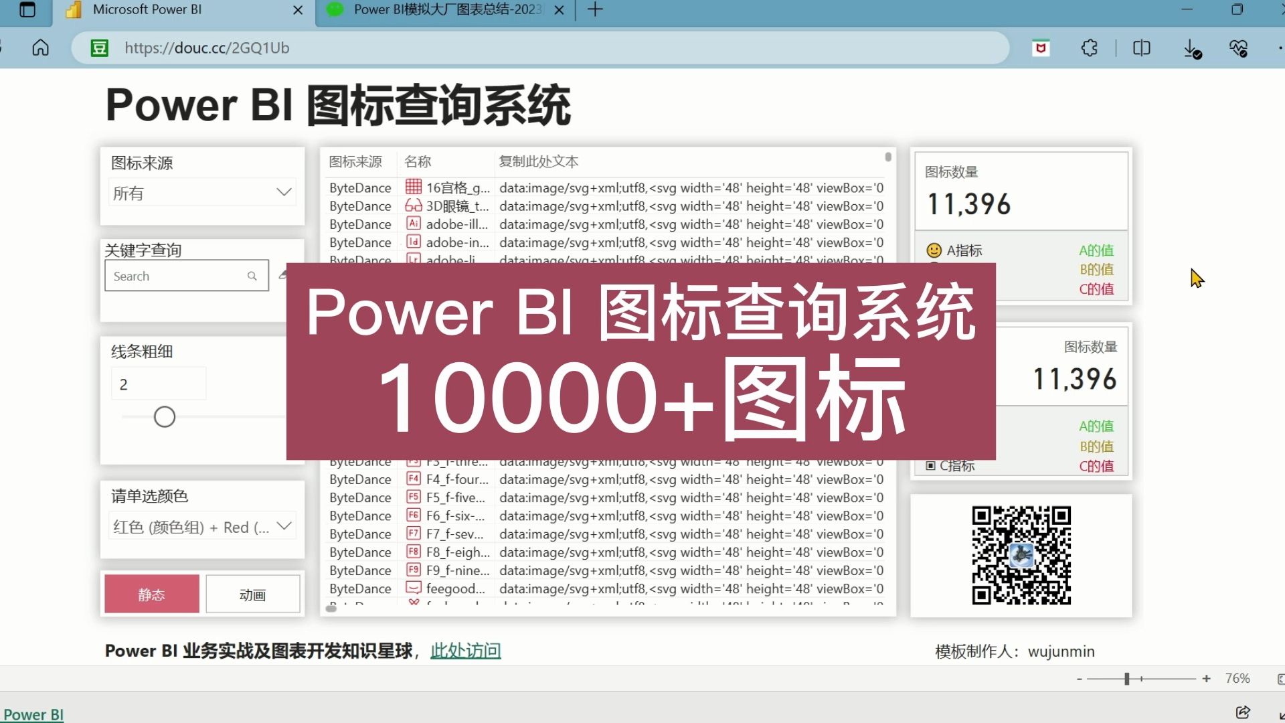View site info icon in address bar
Image resolution: width=1285 pixels, height=723 pixels.
100,48
